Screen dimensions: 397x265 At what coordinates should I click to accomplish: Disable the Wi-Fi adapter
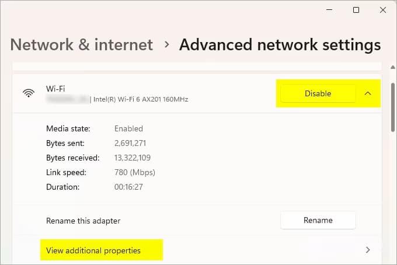point(318,93)
